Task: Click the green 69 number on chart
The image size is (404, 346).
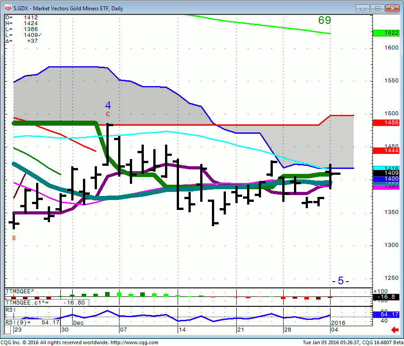Action: (x=324, y=20)
